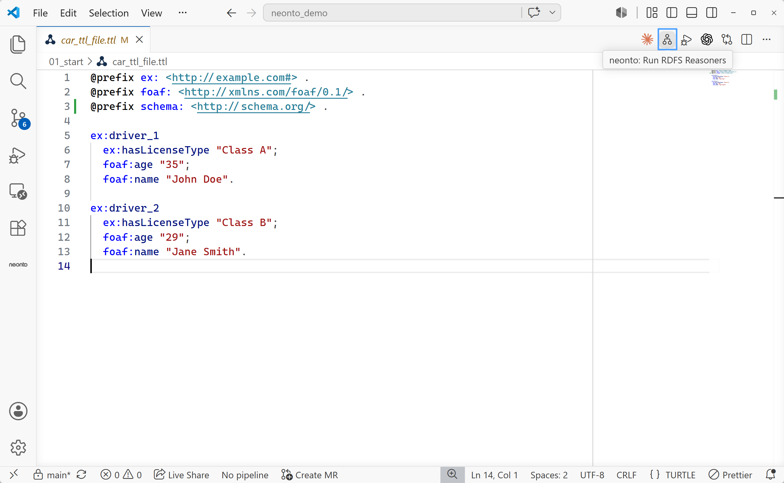Toggle the bottom panel

[x=692, y=13]
